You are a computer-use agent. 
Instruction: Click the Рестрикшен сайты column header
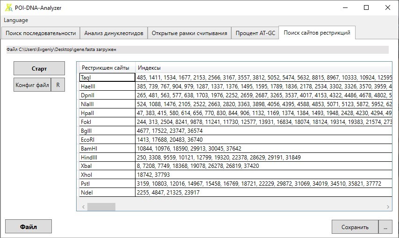106,68
